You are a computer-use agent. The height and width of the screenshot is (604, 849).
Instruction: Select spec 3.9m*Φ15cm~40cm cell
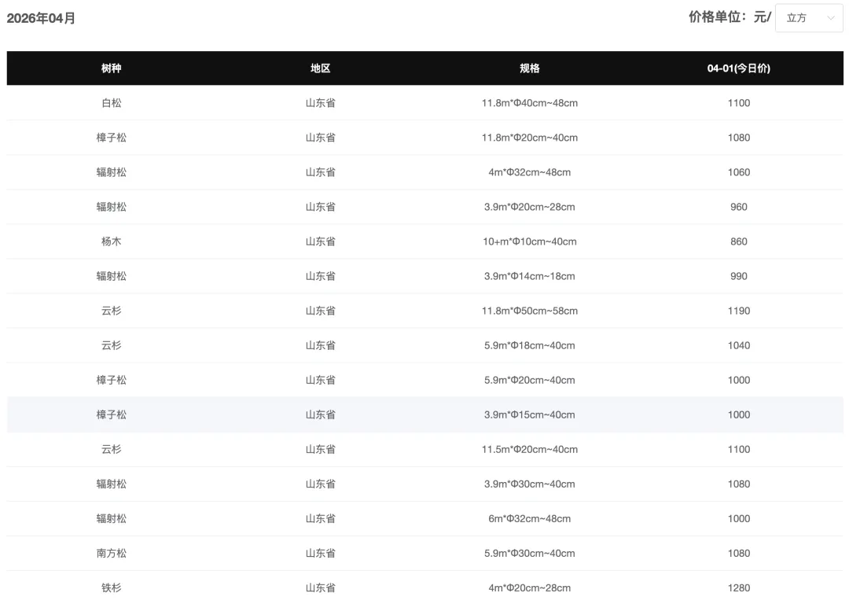coord(530,415)
